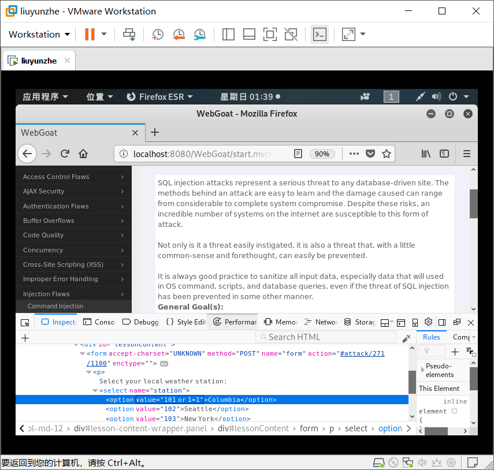Open the stretch guest dropdown arrow
This screenshot has width=494, height=470.
[x=363, y=34]
